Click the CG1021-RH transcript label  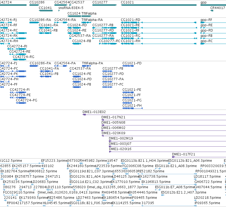pos(130,41)
